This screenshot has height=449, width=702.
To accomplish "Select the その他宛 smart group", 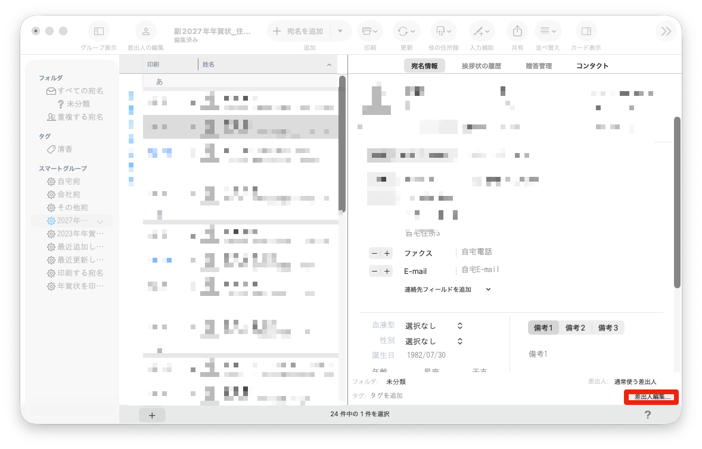I will point(67,207).
